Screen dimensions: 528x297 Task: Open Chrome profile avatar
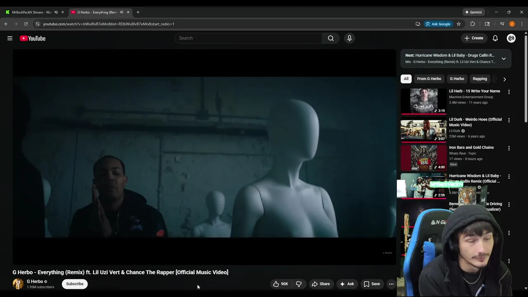[512, 24]
